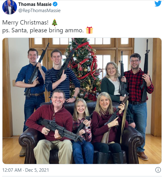Click the Dec 5, 2021 date
Viewport: 164px width, 177px height.
[x=37, y=170]
